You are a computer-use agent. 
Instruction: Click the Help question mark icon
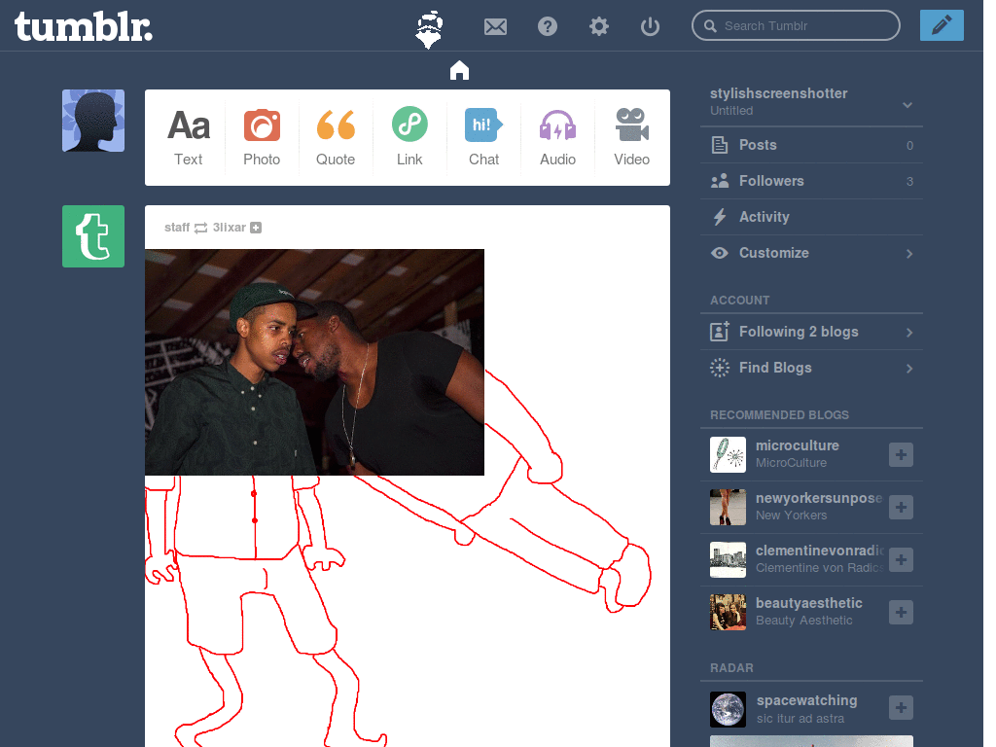pyautogui.click(x=547, y=26)
